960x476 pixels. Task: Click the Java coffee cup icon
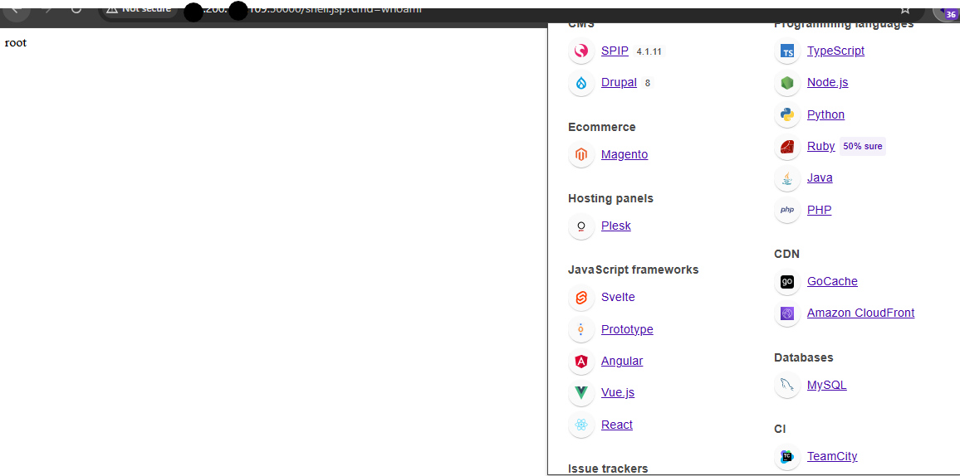tap(787, 178)
